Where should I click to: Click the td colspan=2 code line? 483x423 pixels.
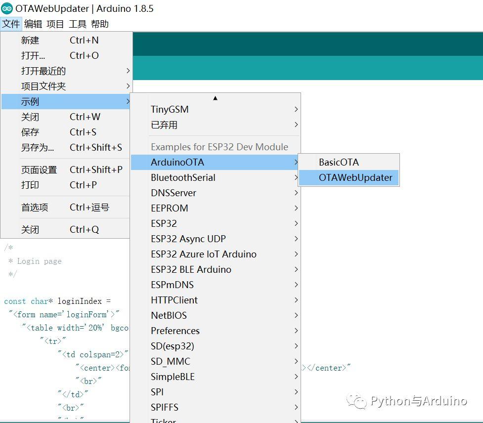(93, 355)
